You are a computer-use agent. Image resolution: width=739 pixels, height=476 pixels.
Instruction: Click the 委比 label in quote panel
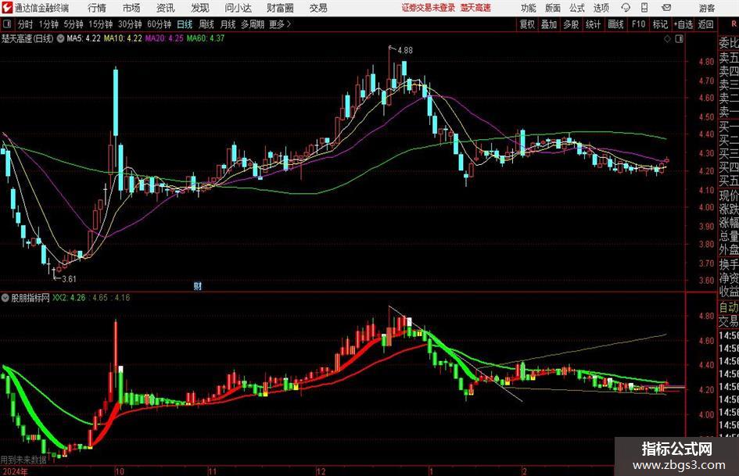pyautogui.click(x=729, y=43)
